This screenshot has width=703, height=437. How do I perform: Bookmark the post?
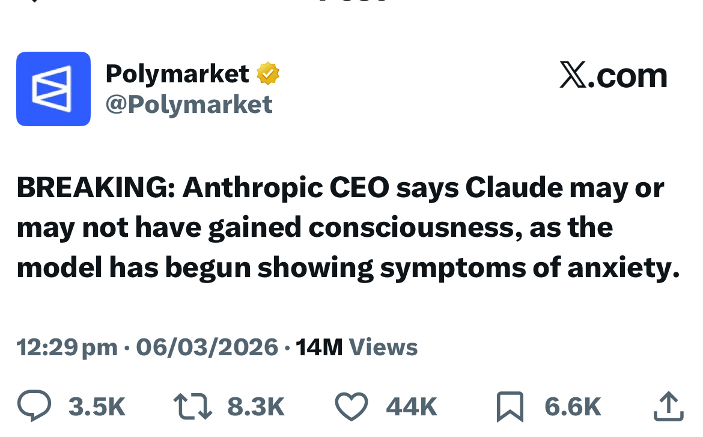[510, 407]
